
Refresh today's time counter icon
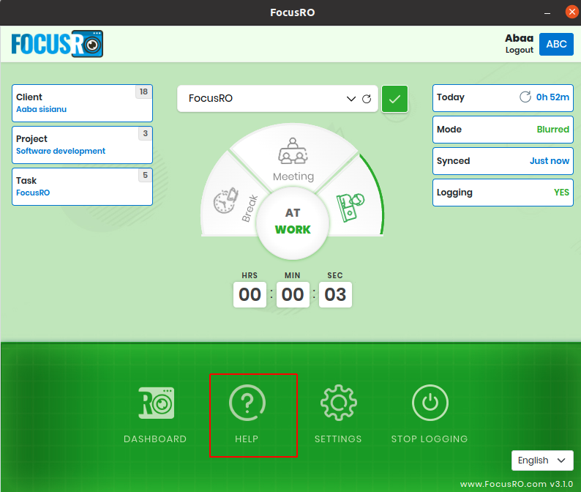pyautogui.click(x=525, y=97)
